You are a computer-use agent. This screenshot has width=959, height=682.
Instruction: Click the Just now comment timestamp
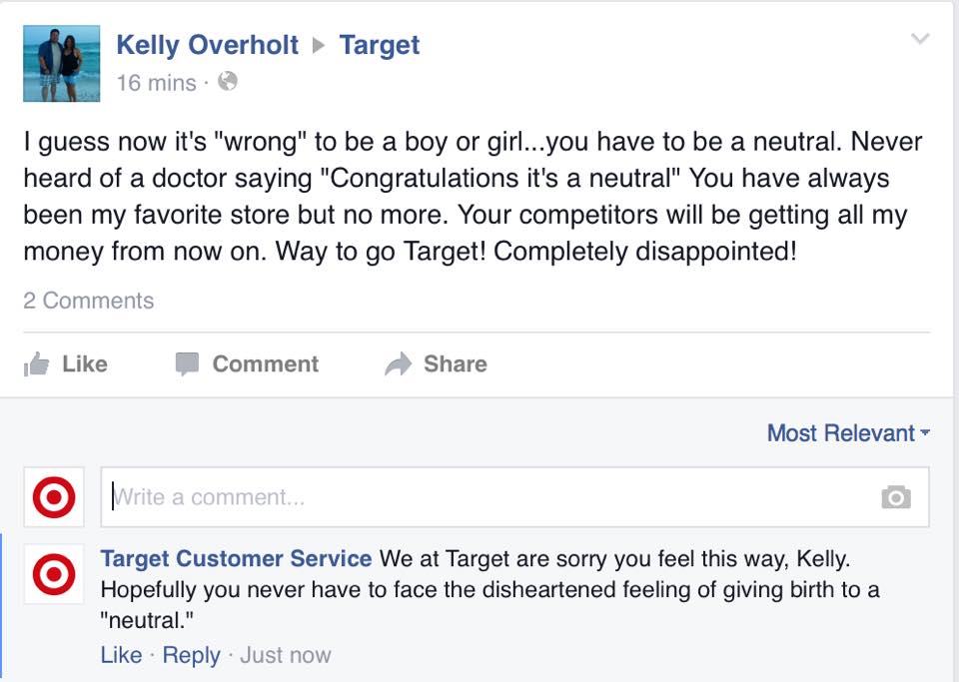click(285, 655)
